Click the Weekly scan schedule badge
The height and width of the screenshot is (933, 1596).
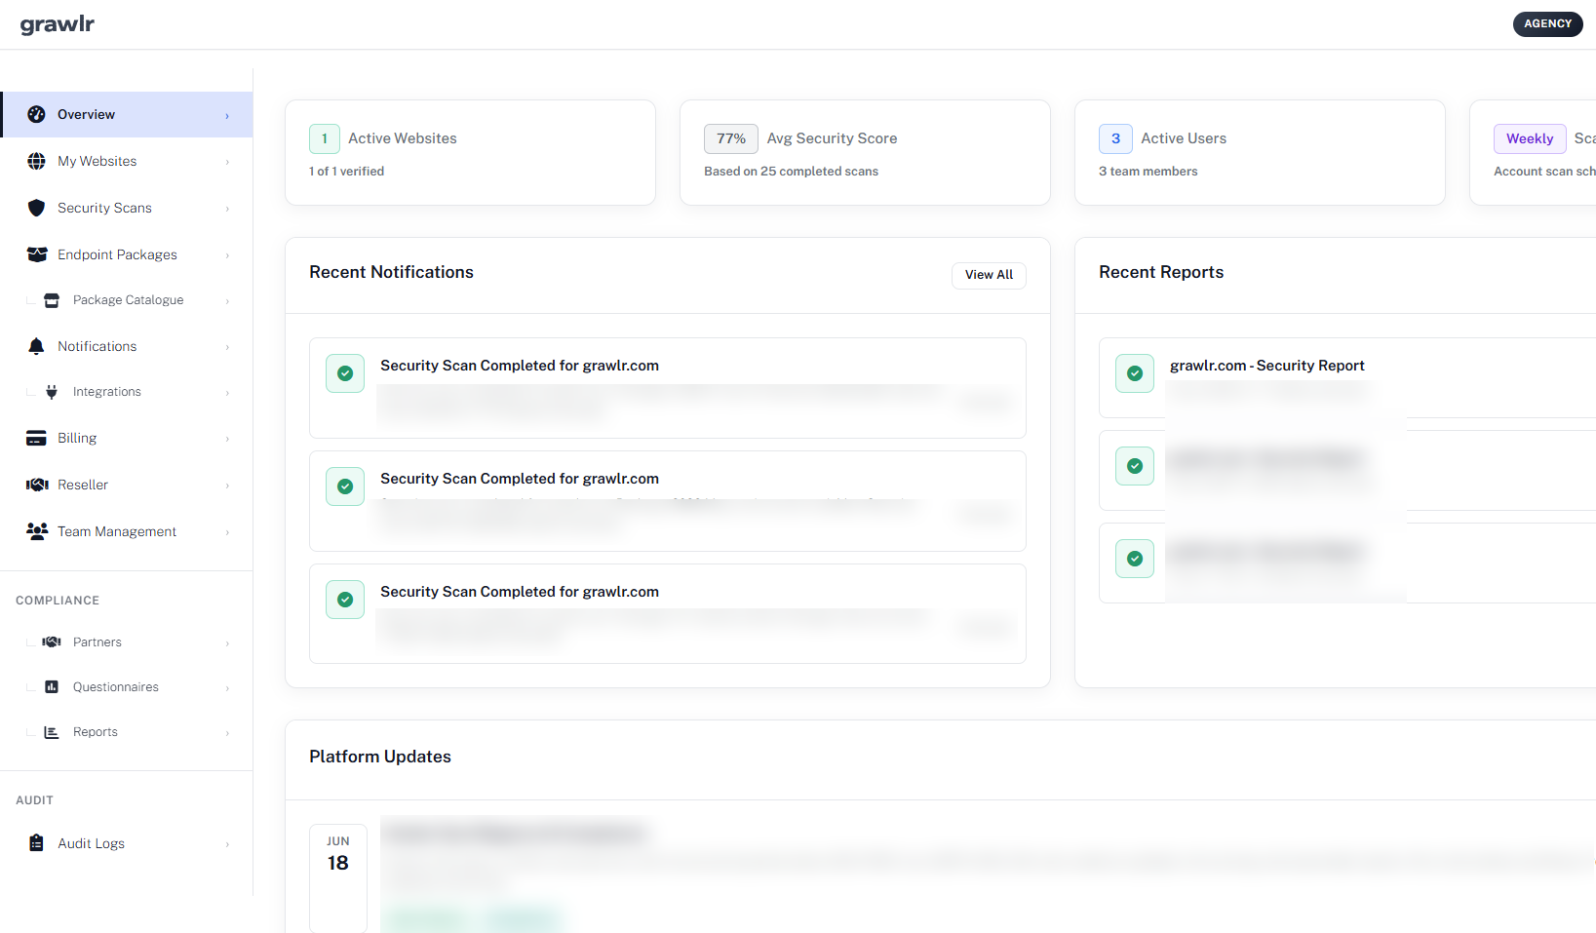pos(1530,138)
